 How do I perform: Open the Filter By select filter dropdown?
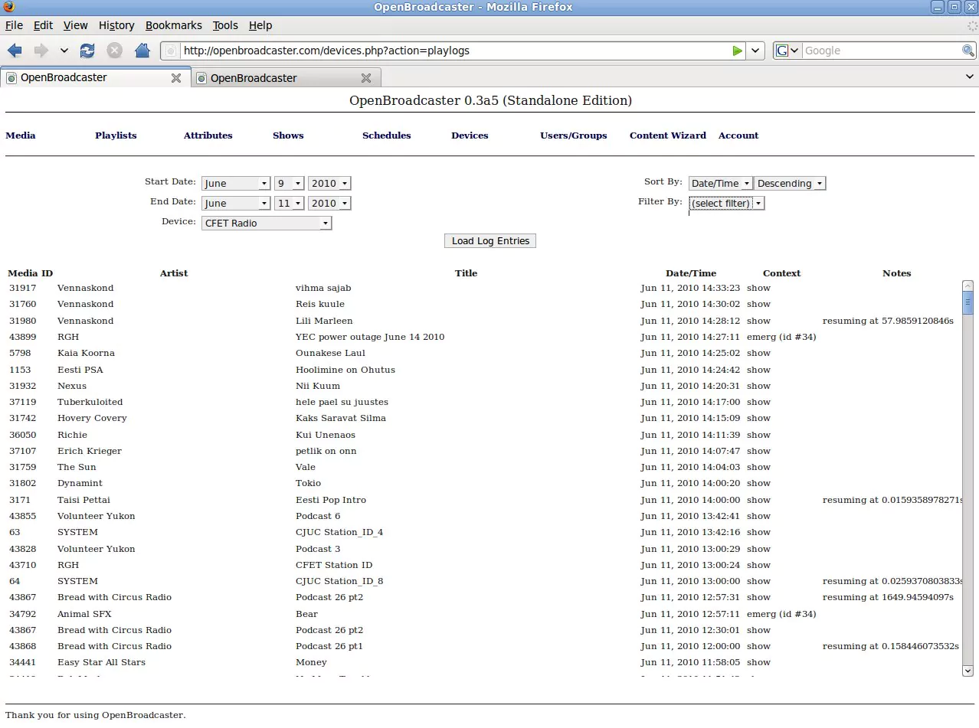pyautogui.click(x=726, y=204)
